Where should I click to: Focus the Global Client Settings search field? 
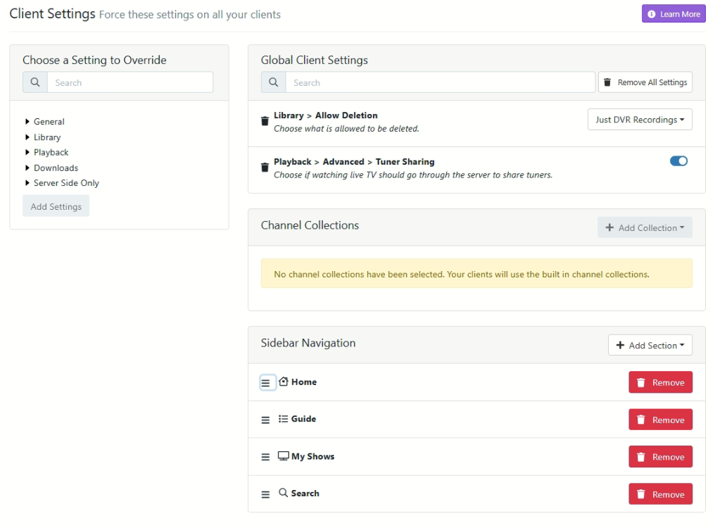click(x=440, y=82)
